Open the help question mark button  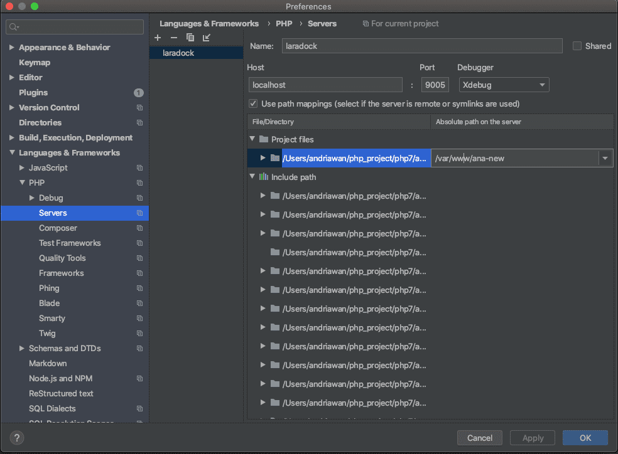[x=17, y=438]
